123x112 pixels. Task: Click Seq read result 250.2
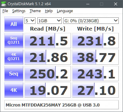point(48,74)
